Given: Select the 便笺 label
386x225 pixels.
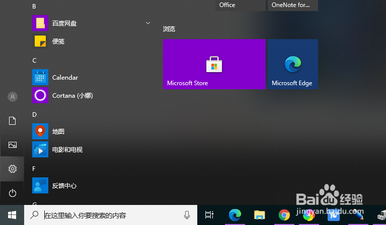Looking at the screenshot, I should [58, 42].
